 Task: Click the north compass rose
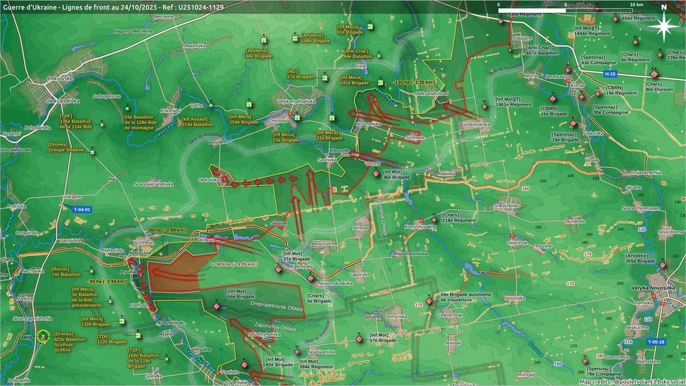coord(663,26)
